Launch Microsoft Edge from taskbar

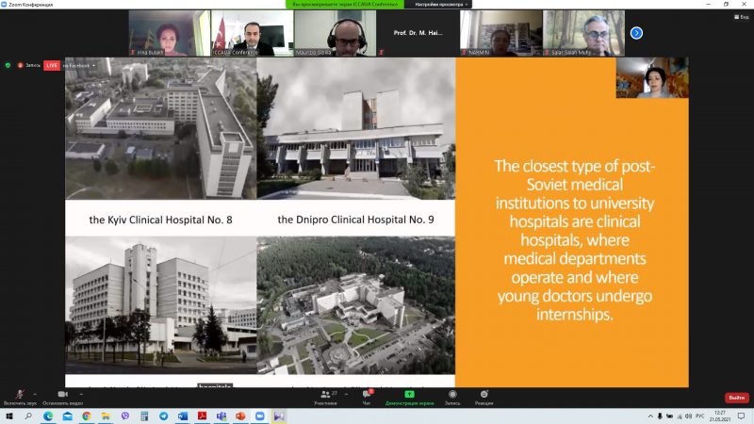pyautogui.click(x=48, y=416)
